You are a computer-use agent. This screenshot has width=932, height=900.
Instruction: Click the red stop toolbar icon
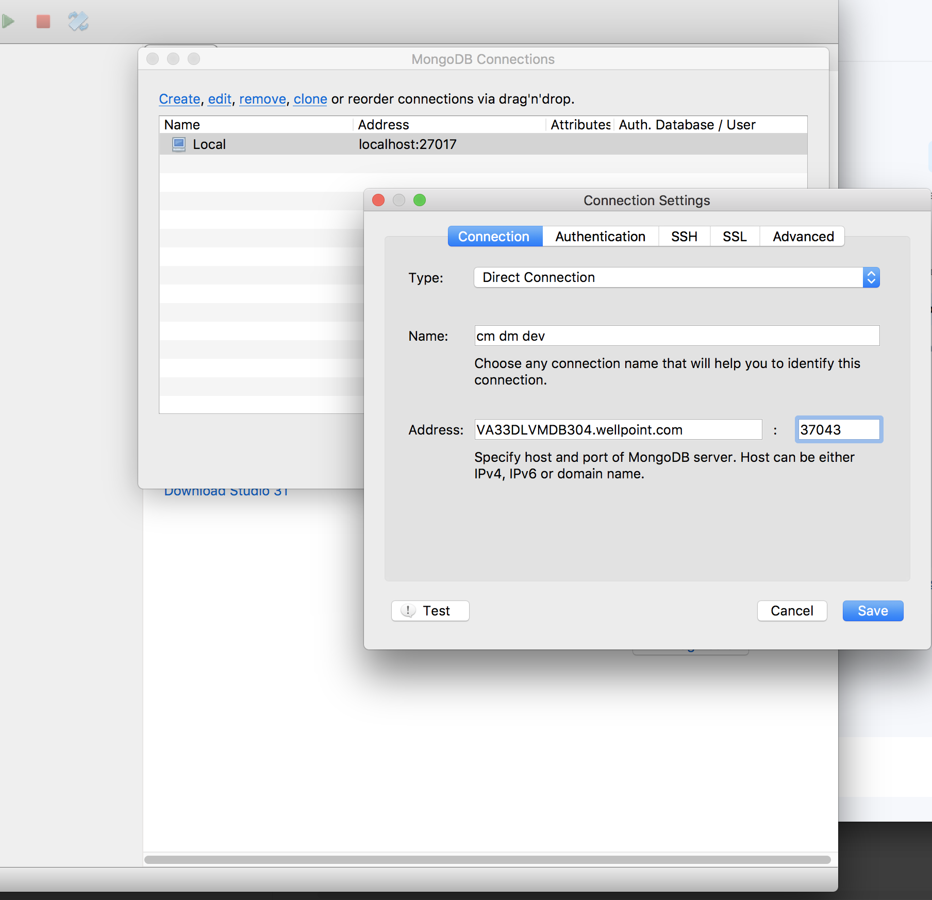43,21
